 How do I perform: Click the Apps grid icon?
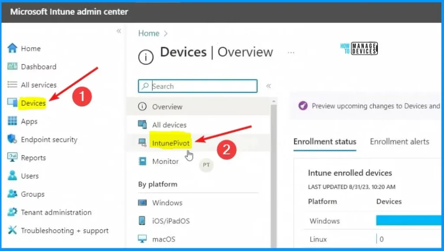coord(12,121)
